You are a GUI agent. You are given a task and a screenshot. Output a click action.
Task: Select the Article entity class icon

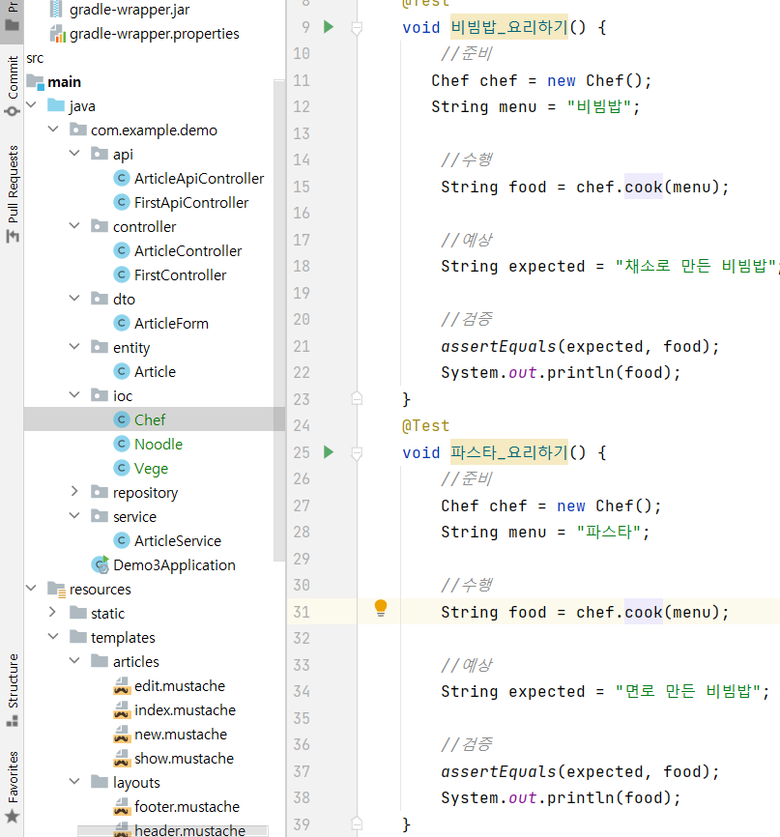(122, 371)
